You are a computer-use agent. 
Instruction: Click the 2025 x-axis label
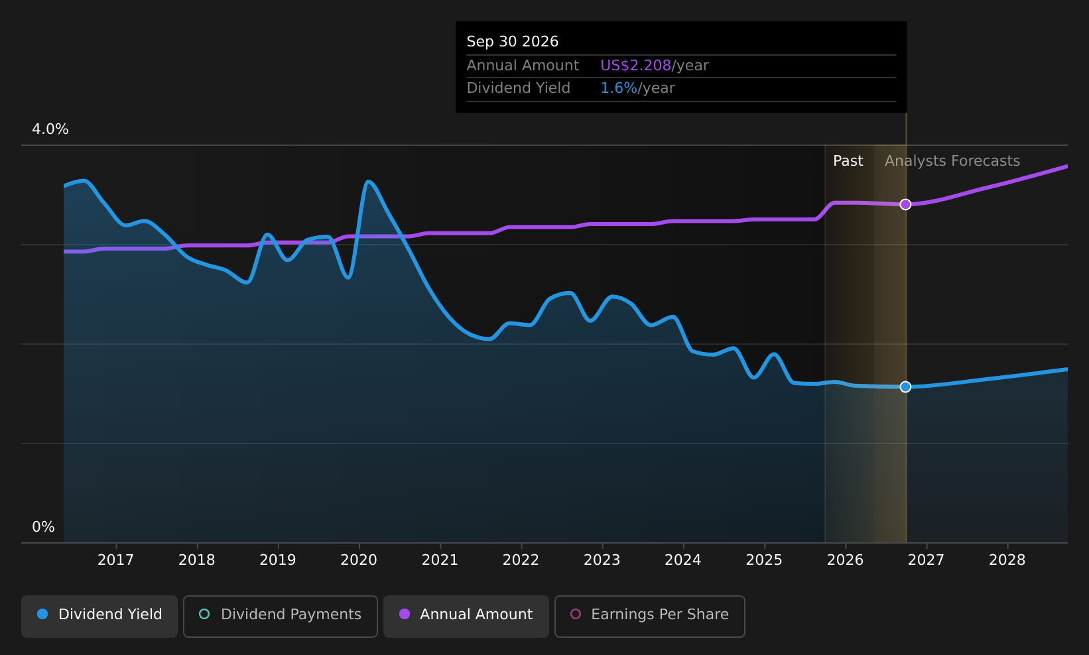pyautogui.click(x=764, y=560)
